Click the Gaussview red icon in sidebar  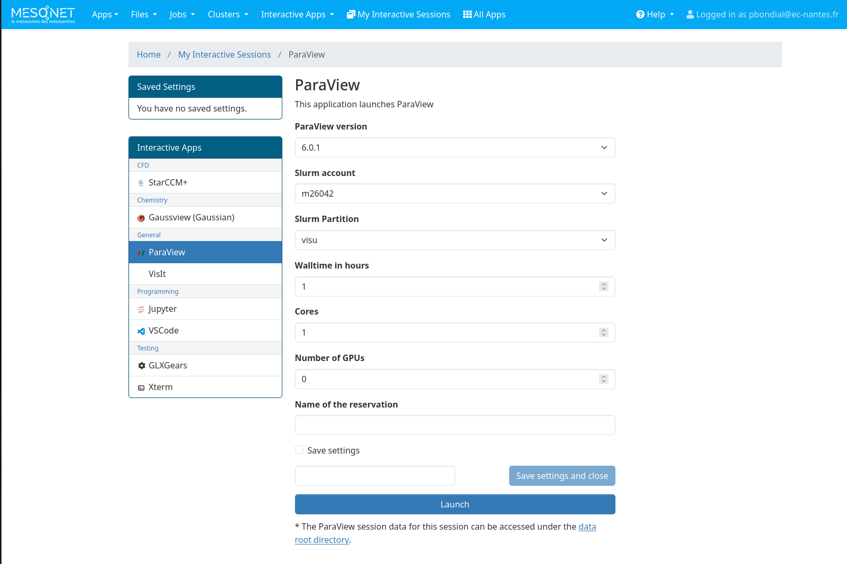(x=141, y=218)
